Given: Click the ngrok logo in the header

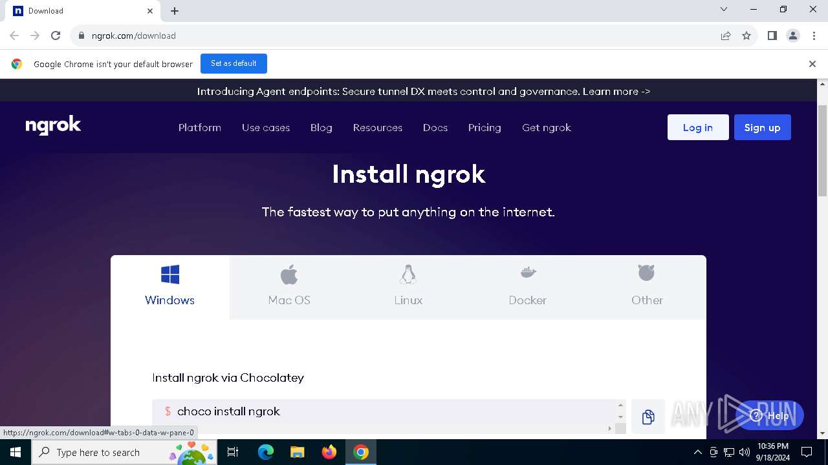Looking at the screenshot, I should [x=53, y=125].
